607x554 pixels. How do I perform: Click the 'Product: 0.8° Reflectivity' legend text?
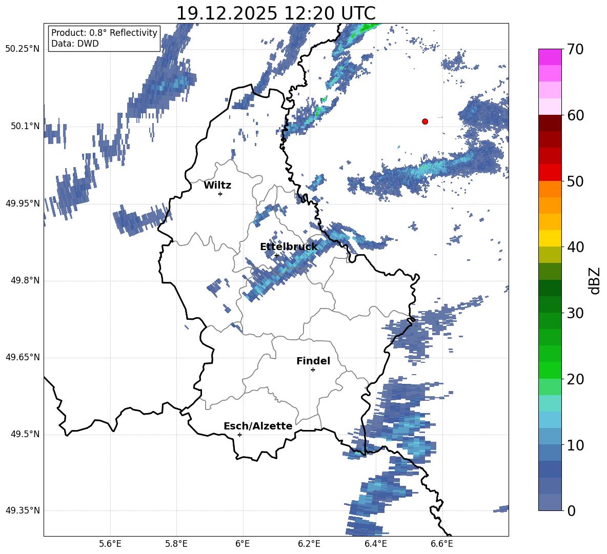104,32
